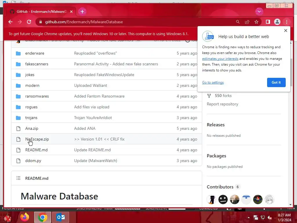This screenshot has height=223, width=297.
Task: Open the enderware folder
Action: 35,53
